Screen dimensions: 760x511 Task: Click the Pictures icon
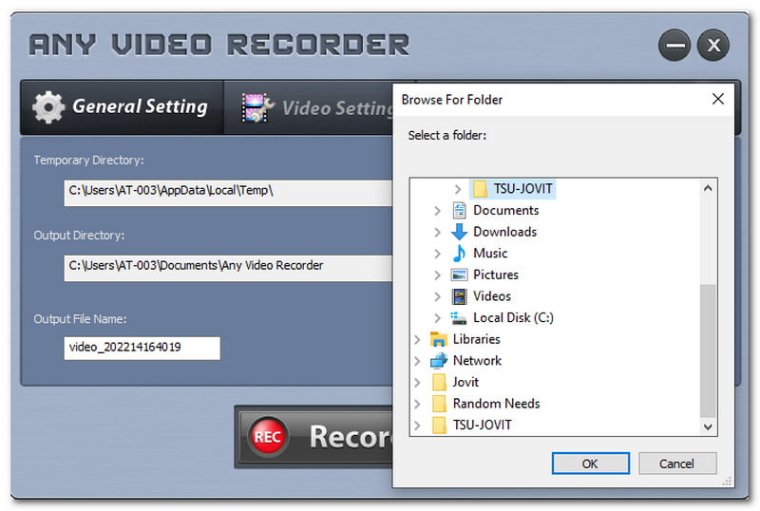tap(459, 274)
